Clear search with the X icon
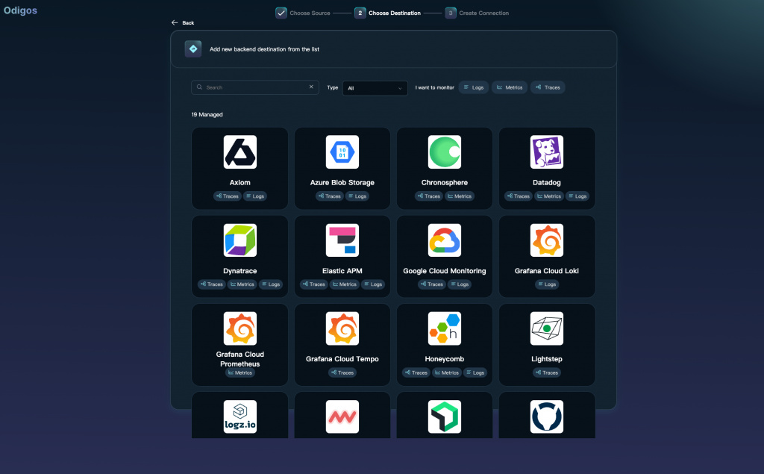 311,87
